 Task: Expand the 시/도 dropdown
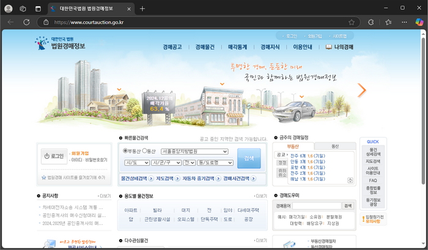point(136,163)
